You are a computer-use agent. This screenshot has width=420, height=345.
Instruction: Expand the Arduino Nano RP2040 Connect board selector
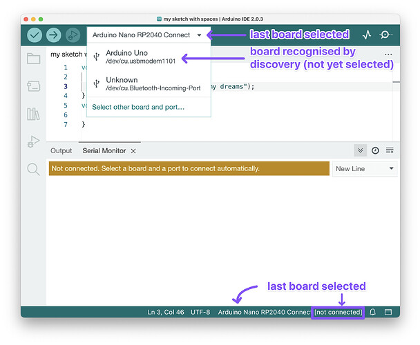tap(149, 34)
